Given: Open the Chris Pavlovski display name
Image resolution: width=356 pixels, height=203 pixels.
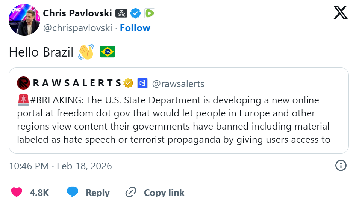Looking at the screenshot, I should tap(77, 13).
